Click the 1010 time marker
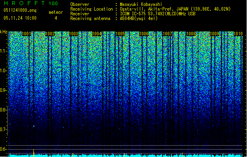 (238, 34)
